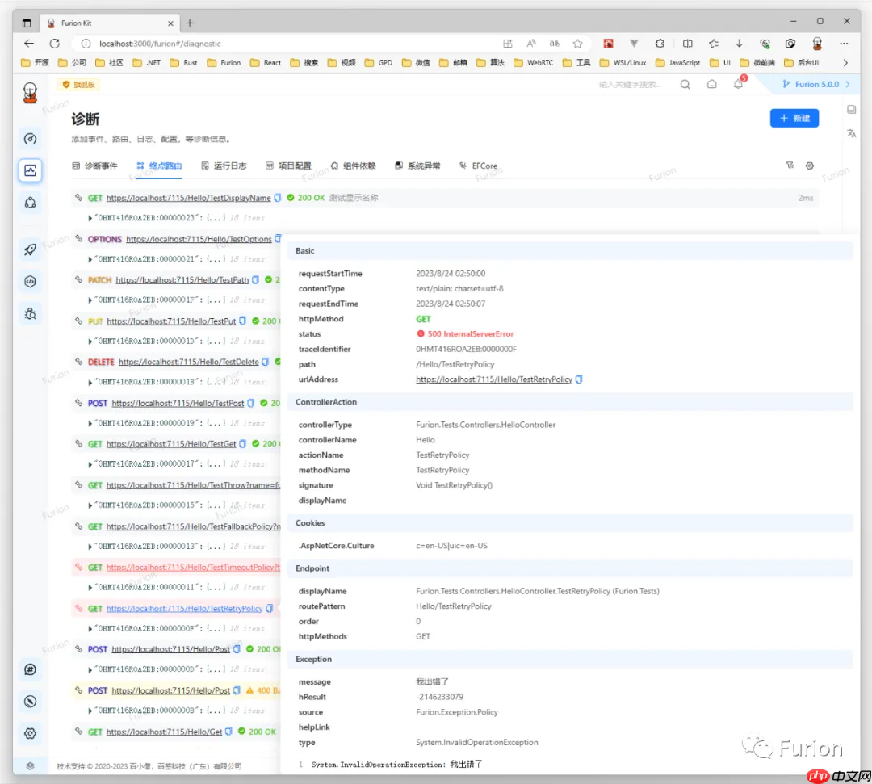Open the hexagon settings icon beside filter

pos(810,166)
